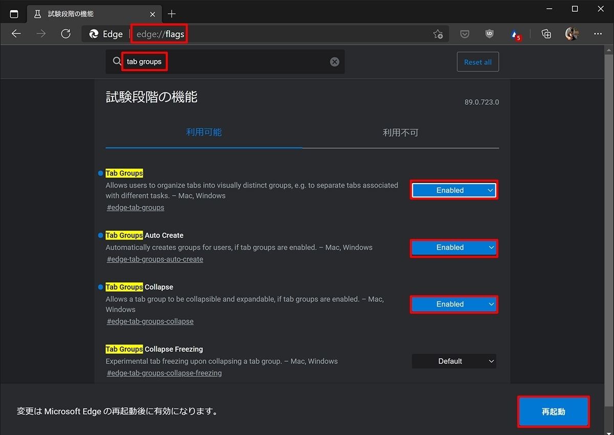614x435 pixels.
Task: Maximize the Edge window
Action: pyautogui.click(x=575, y=9)
